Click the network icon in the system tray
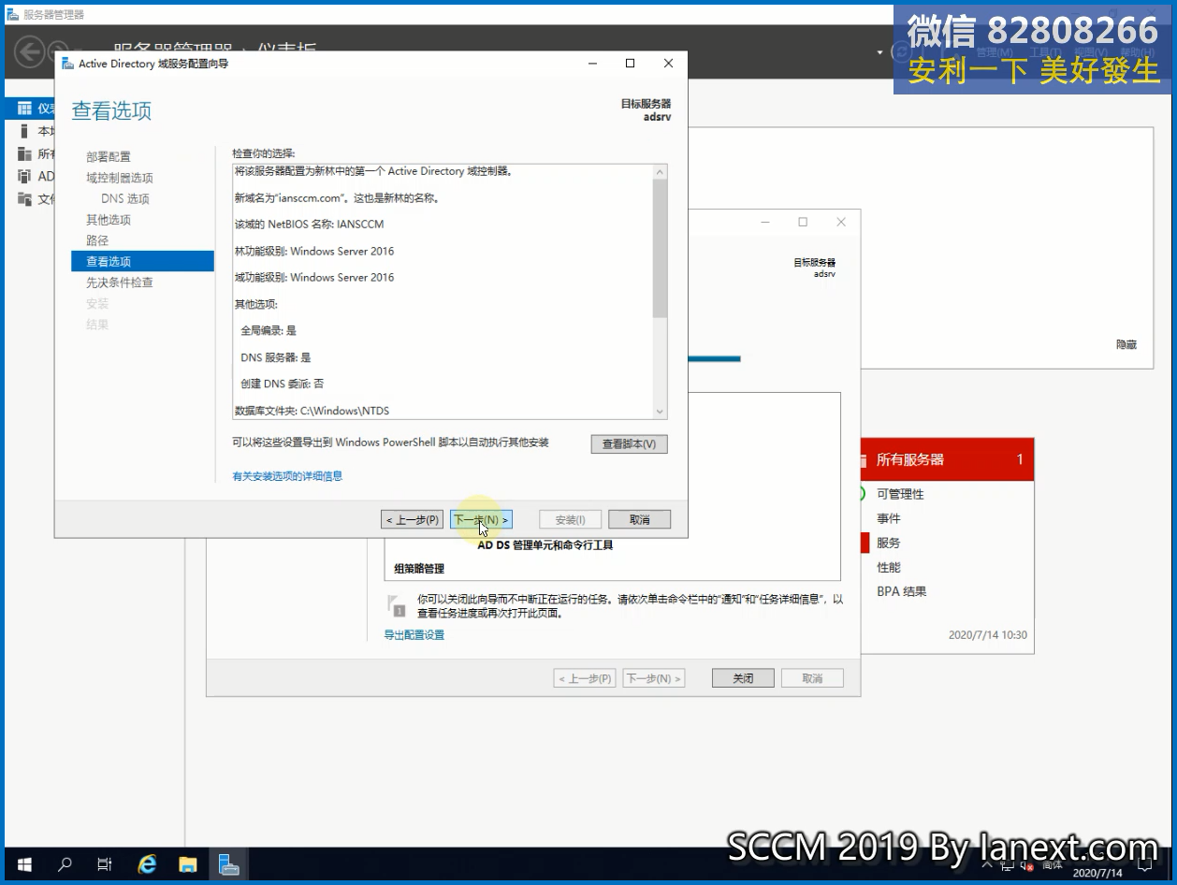Image resolution: width=1177 pixels, height=885 pixels. 1008,866
